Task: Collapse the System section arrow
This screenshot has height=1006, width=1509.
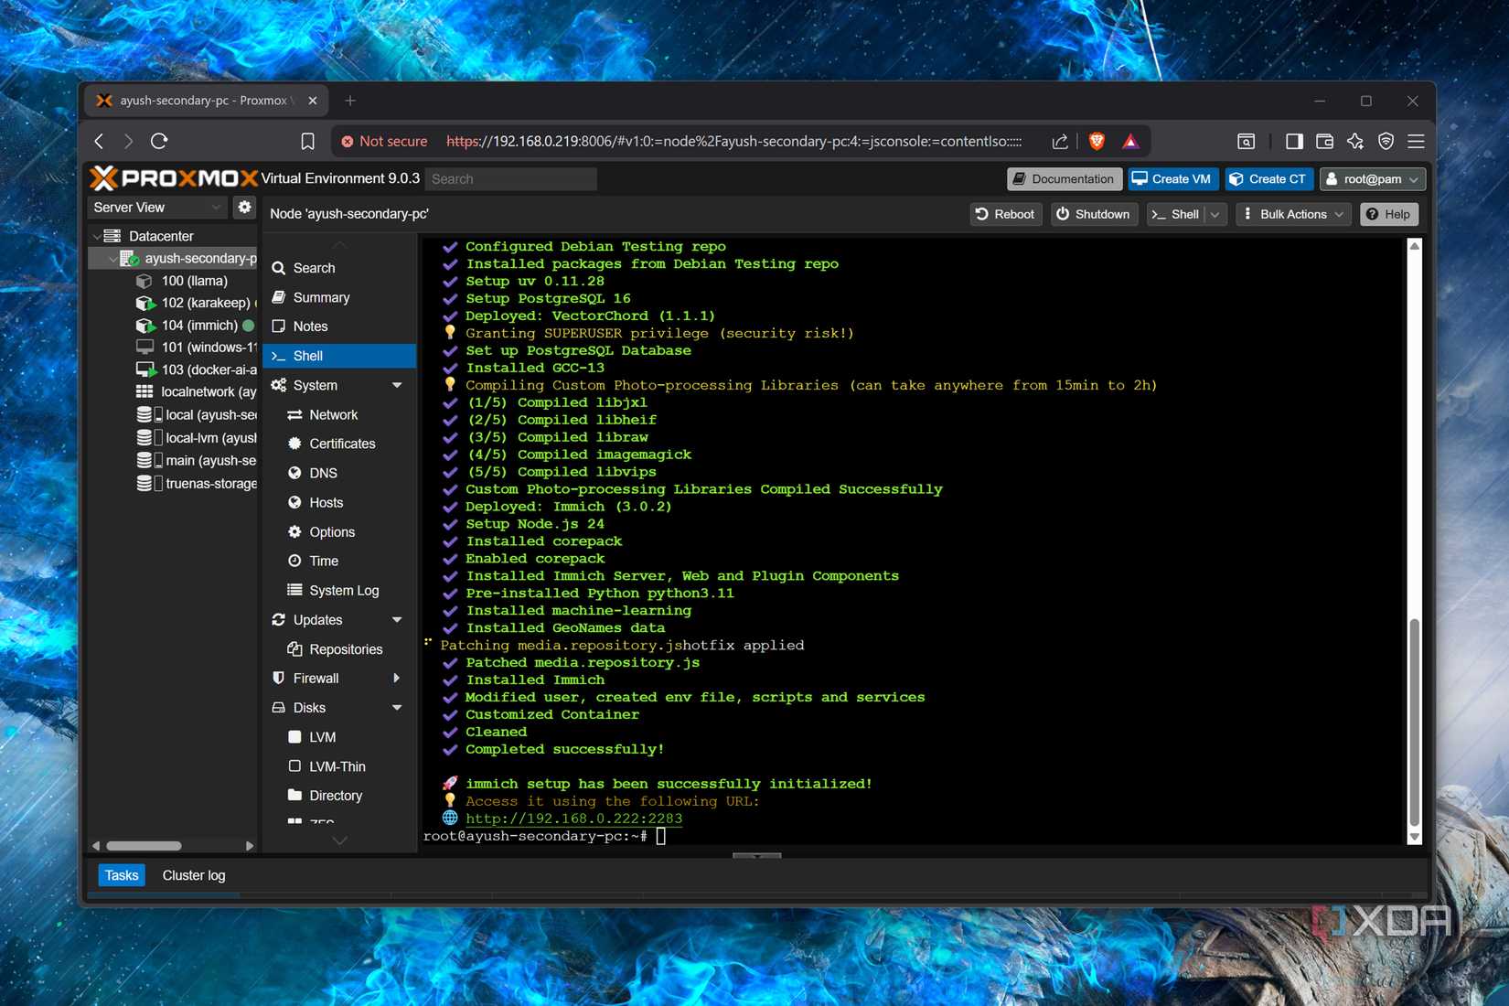Action: pos(397,385)
